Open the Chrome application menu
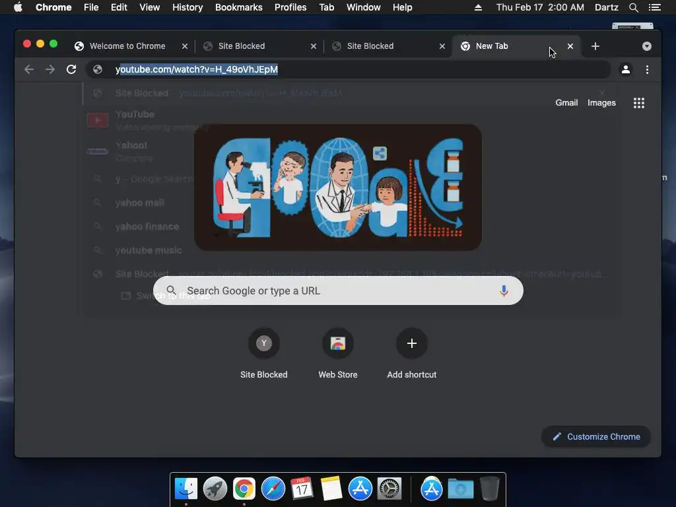 (x=53, y=7)
